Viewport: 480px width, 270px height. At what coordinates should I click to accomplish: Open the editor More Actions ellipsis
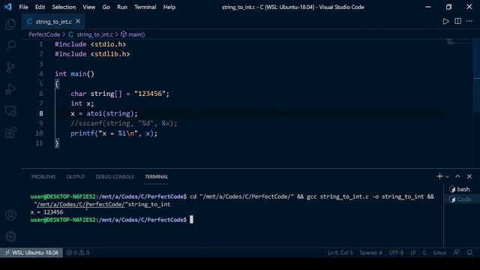point(469,21)
